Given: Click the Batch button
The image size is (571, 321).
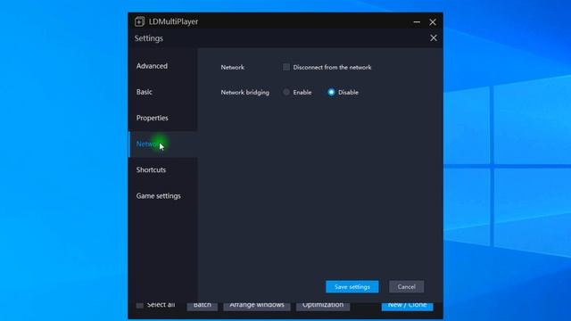Looking at the screenshot, I should (203, 306).
